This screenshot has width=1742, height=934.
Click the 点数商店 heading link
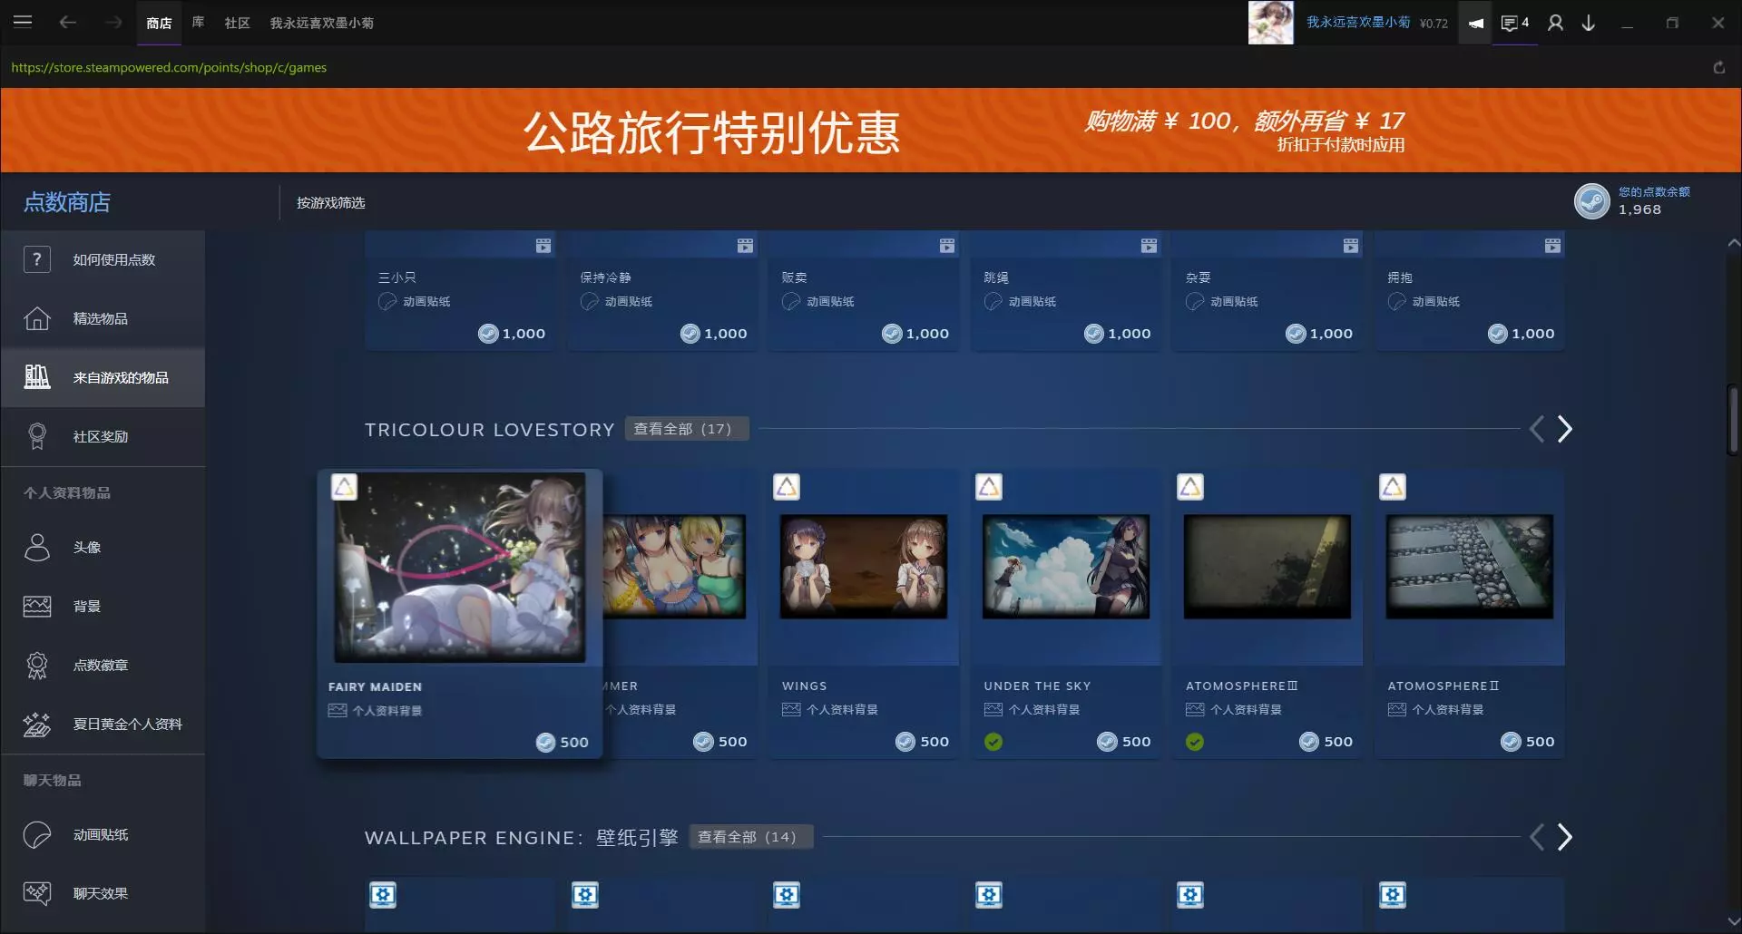(67, 202)
